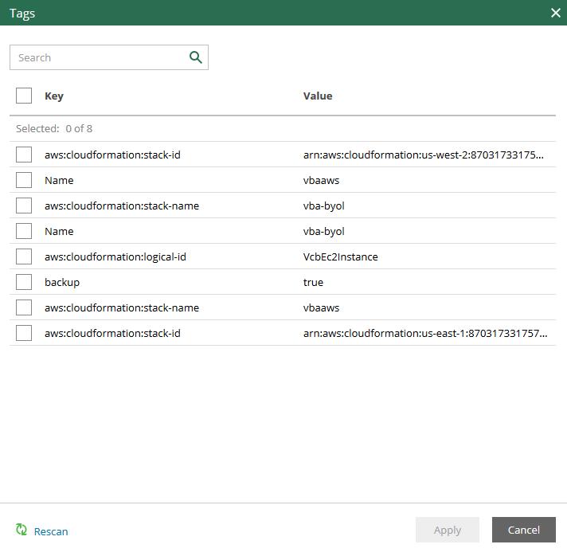
Task: Select the backup tag checkbox
Action: pos(24,282)
